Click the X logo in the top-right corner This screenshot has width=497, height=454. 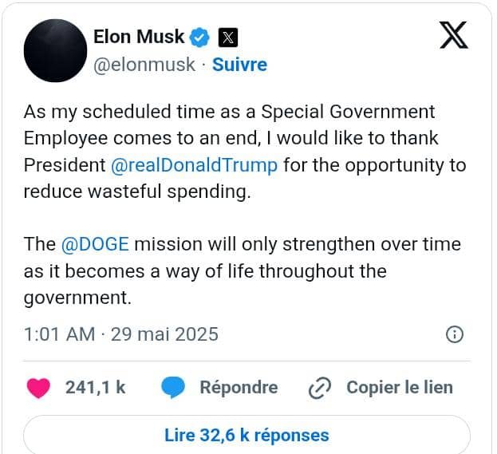453,34
